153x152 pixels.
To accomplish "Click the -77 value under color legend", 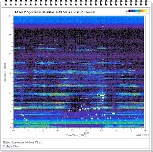I will coord(139,13).
